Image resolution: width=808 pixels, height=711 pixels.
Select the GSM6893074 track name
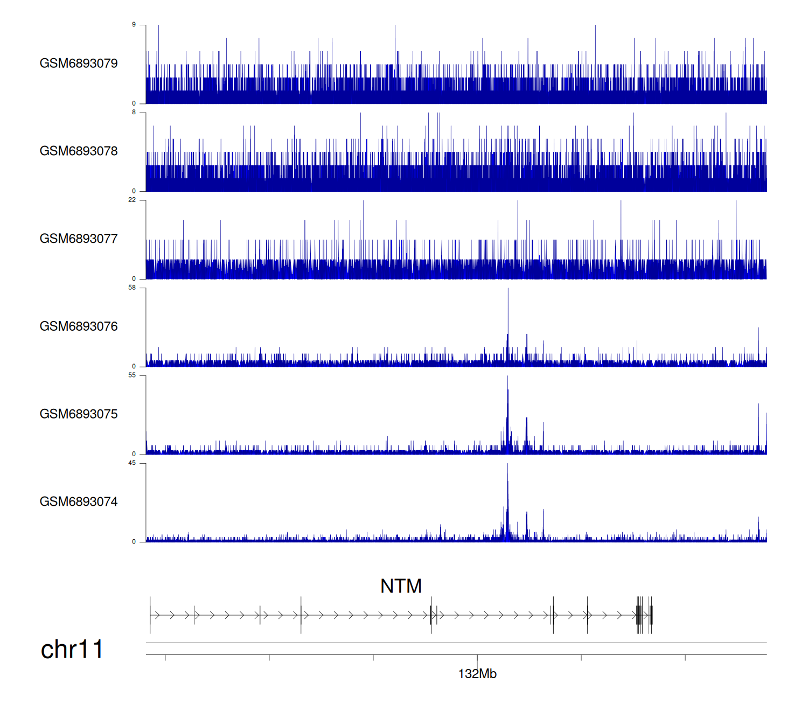pos(79,502)
